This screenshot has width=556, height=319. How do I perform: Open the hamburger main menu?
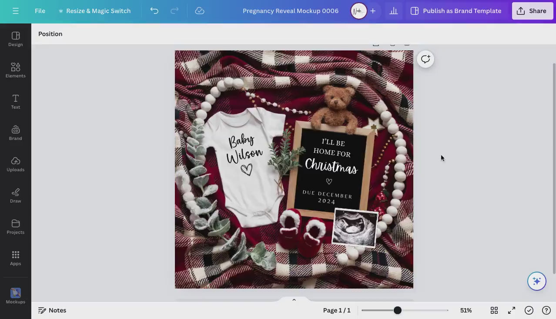click(16, 11)
